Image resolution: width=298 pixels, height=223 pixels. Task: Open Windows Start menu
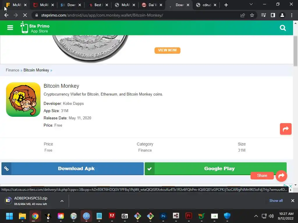pos(10,216)
